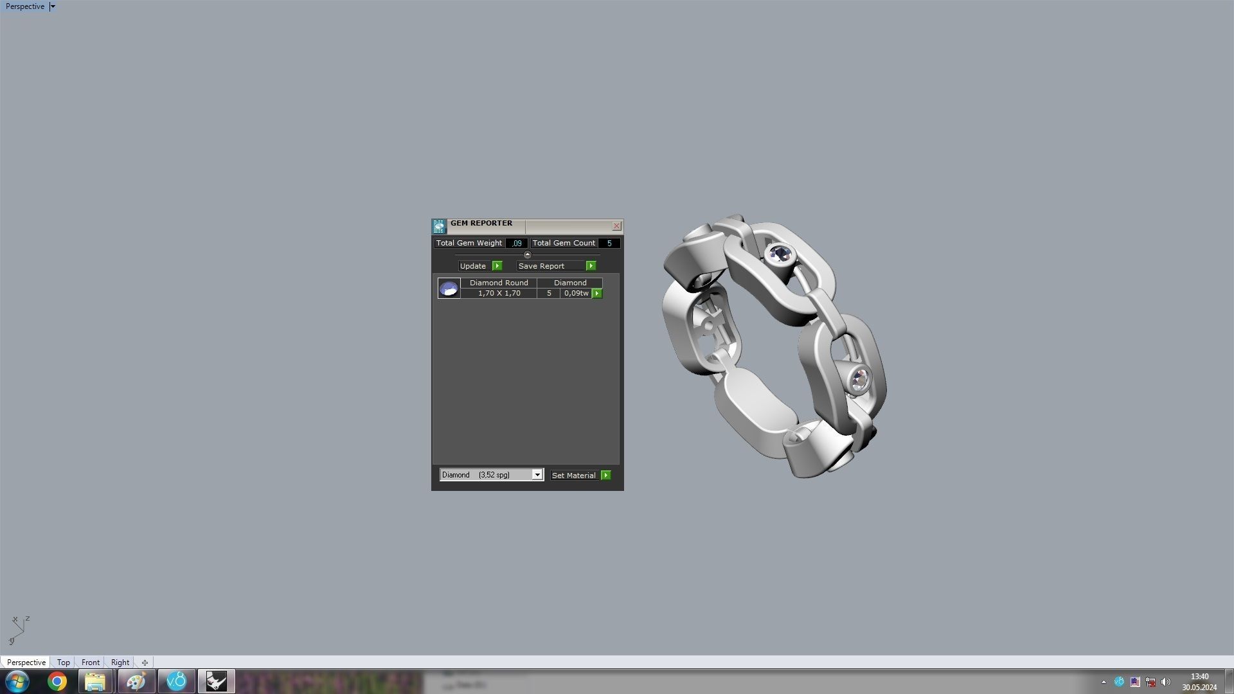Open the v8 app from the taskbar
Screen dimensions: 1234x694
(x=176, y=681)
